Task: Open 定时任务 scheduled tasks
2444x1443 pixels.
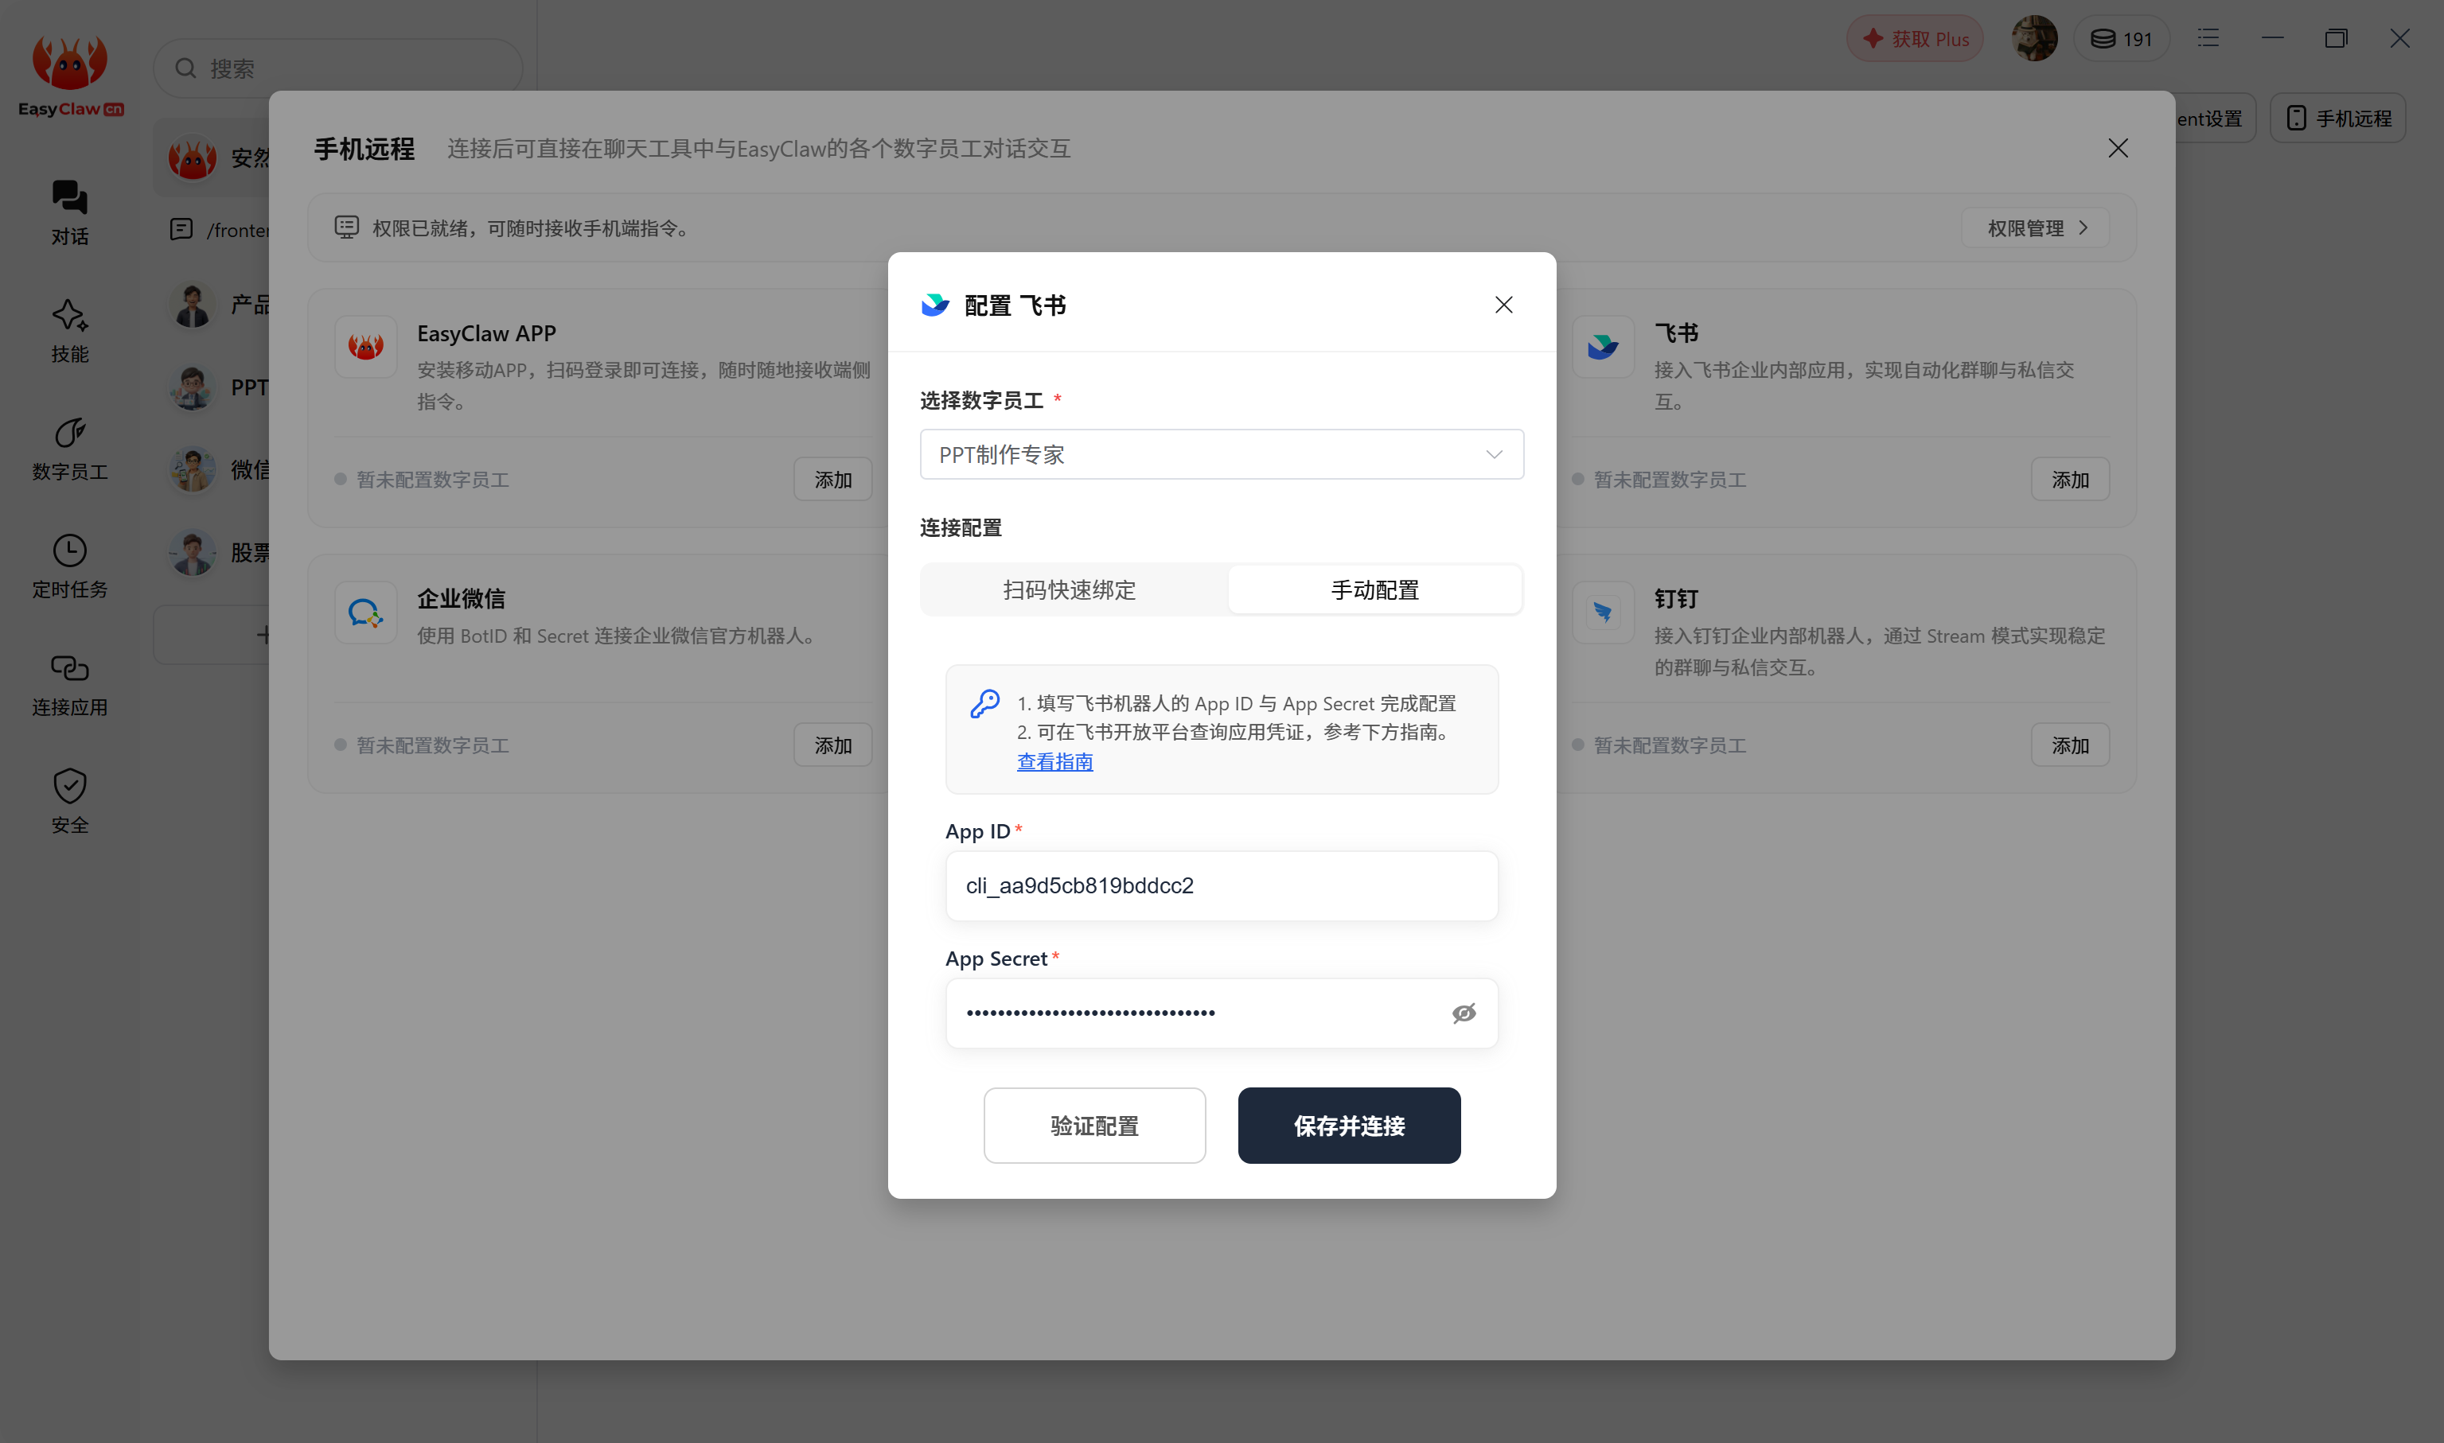Action: (69, 566)
